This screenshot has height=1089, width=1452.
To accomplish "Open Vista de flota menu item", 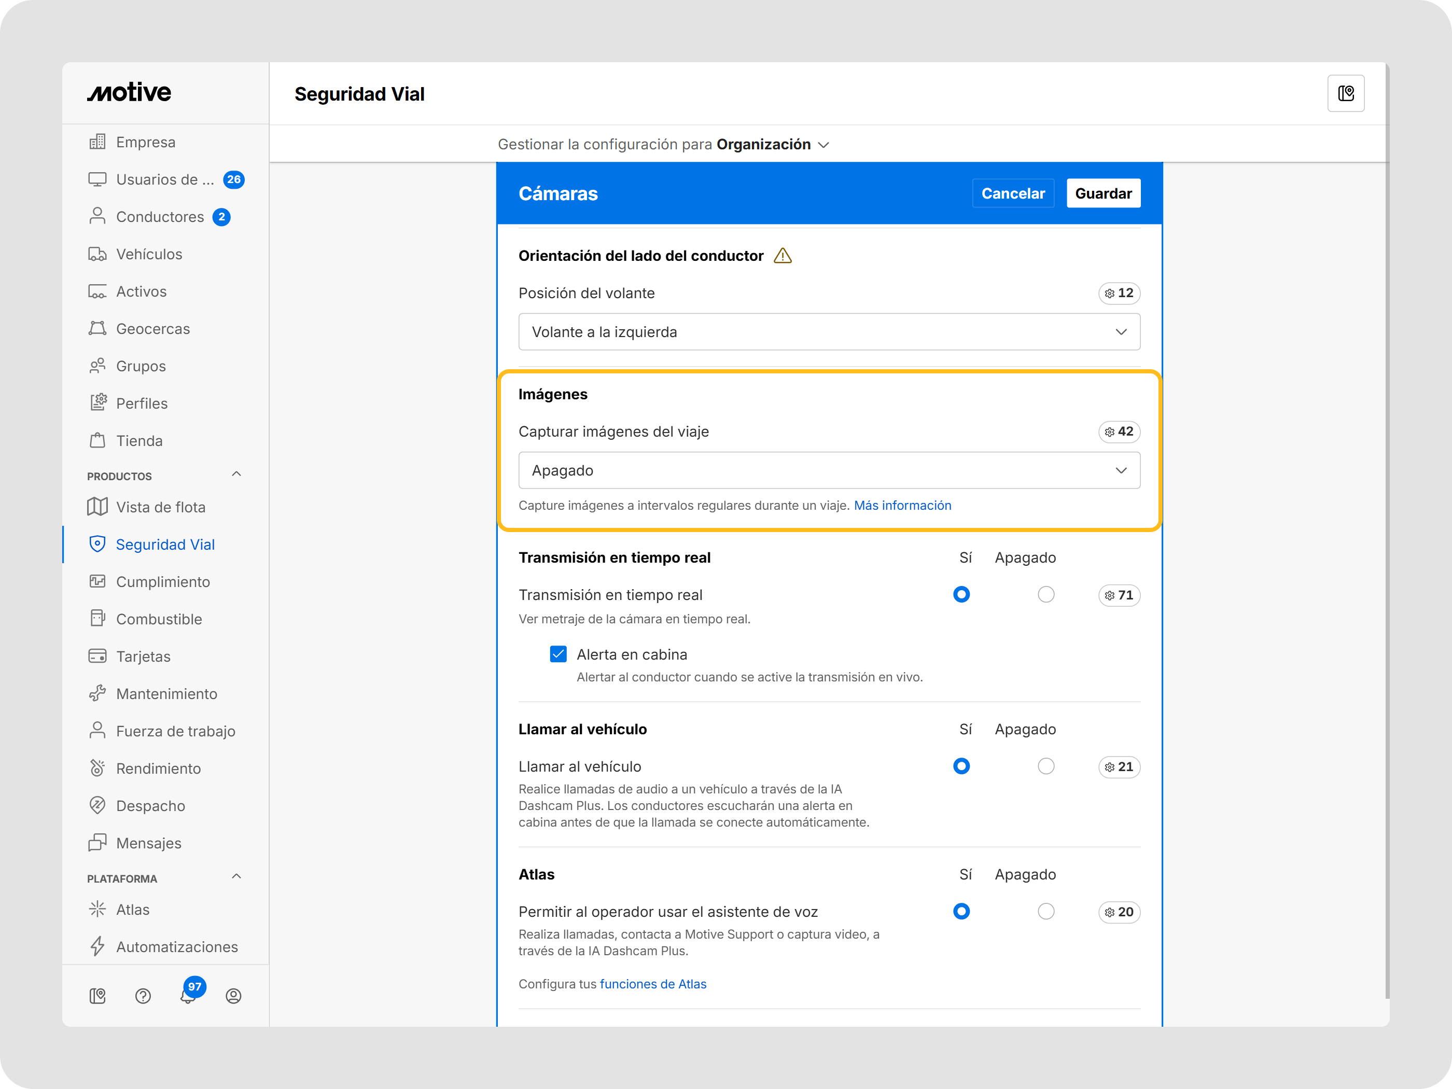I will 165,507.
